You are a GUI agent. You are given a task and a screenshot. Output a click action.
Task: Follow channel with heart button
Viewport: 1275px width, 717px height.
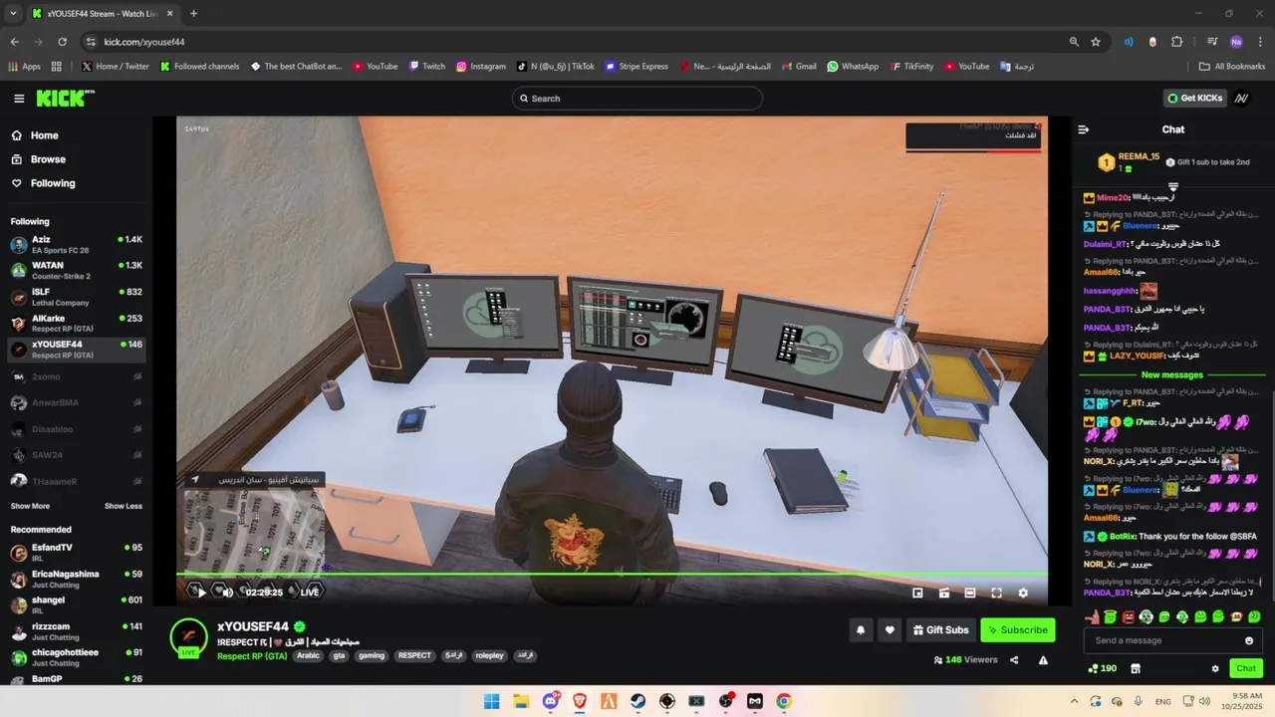click(890, 629)
